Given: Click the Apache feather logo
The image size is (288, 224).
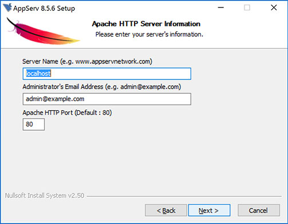Looking at the screenshot, I should point(43,31).
